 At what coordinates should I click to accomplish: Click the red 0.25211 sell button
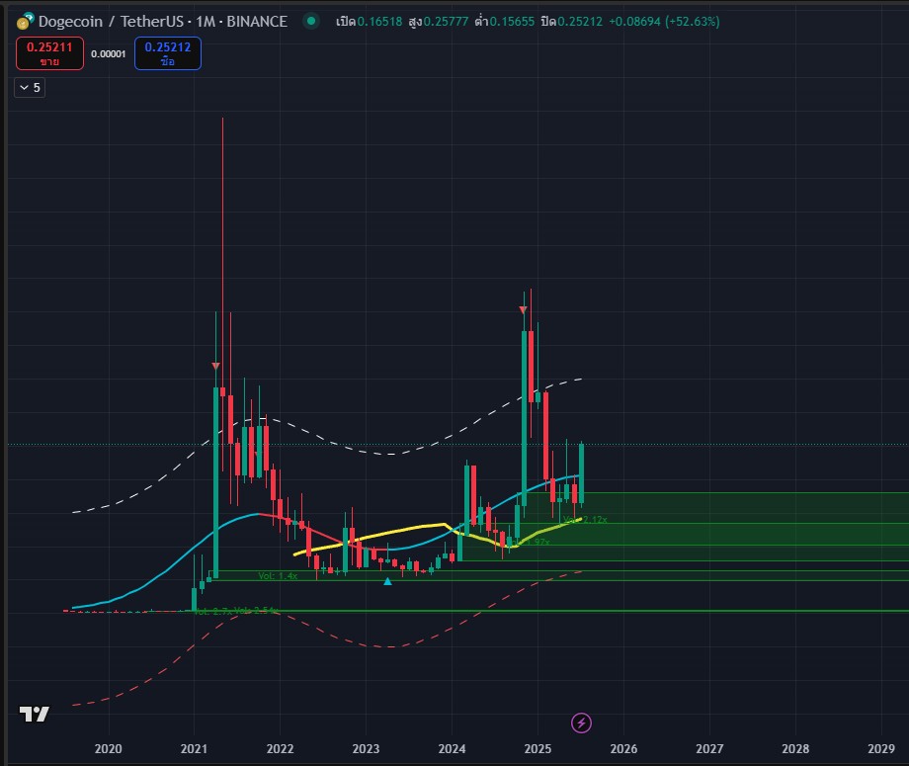tap(49, 53)
